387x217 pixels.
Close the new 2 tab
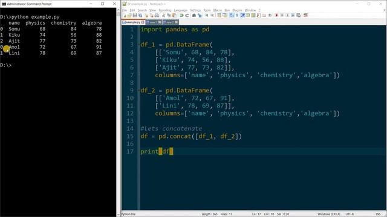(177, 22)
